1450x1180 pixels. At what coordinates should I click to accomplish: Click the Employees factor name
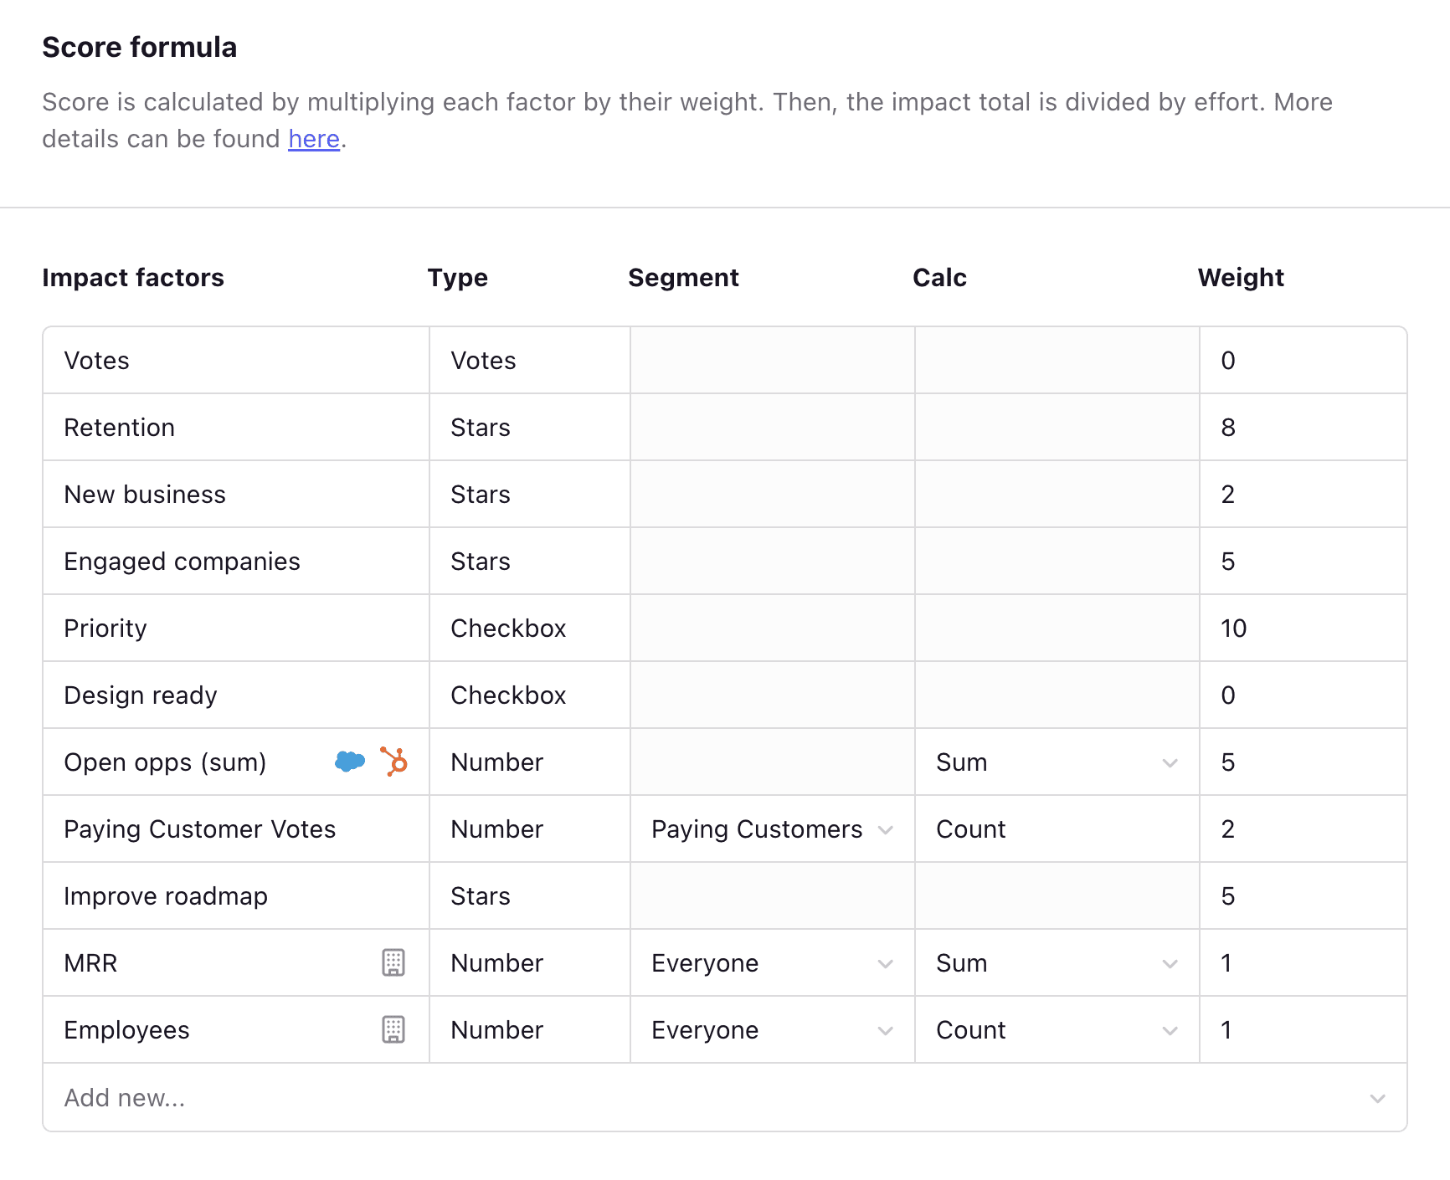pyautogui.click(x=126, y=1030)
